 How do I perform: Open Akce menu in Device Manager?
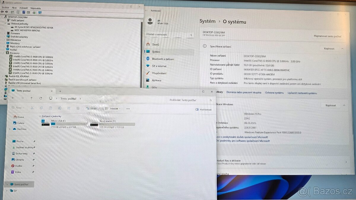tap(14, 8)
